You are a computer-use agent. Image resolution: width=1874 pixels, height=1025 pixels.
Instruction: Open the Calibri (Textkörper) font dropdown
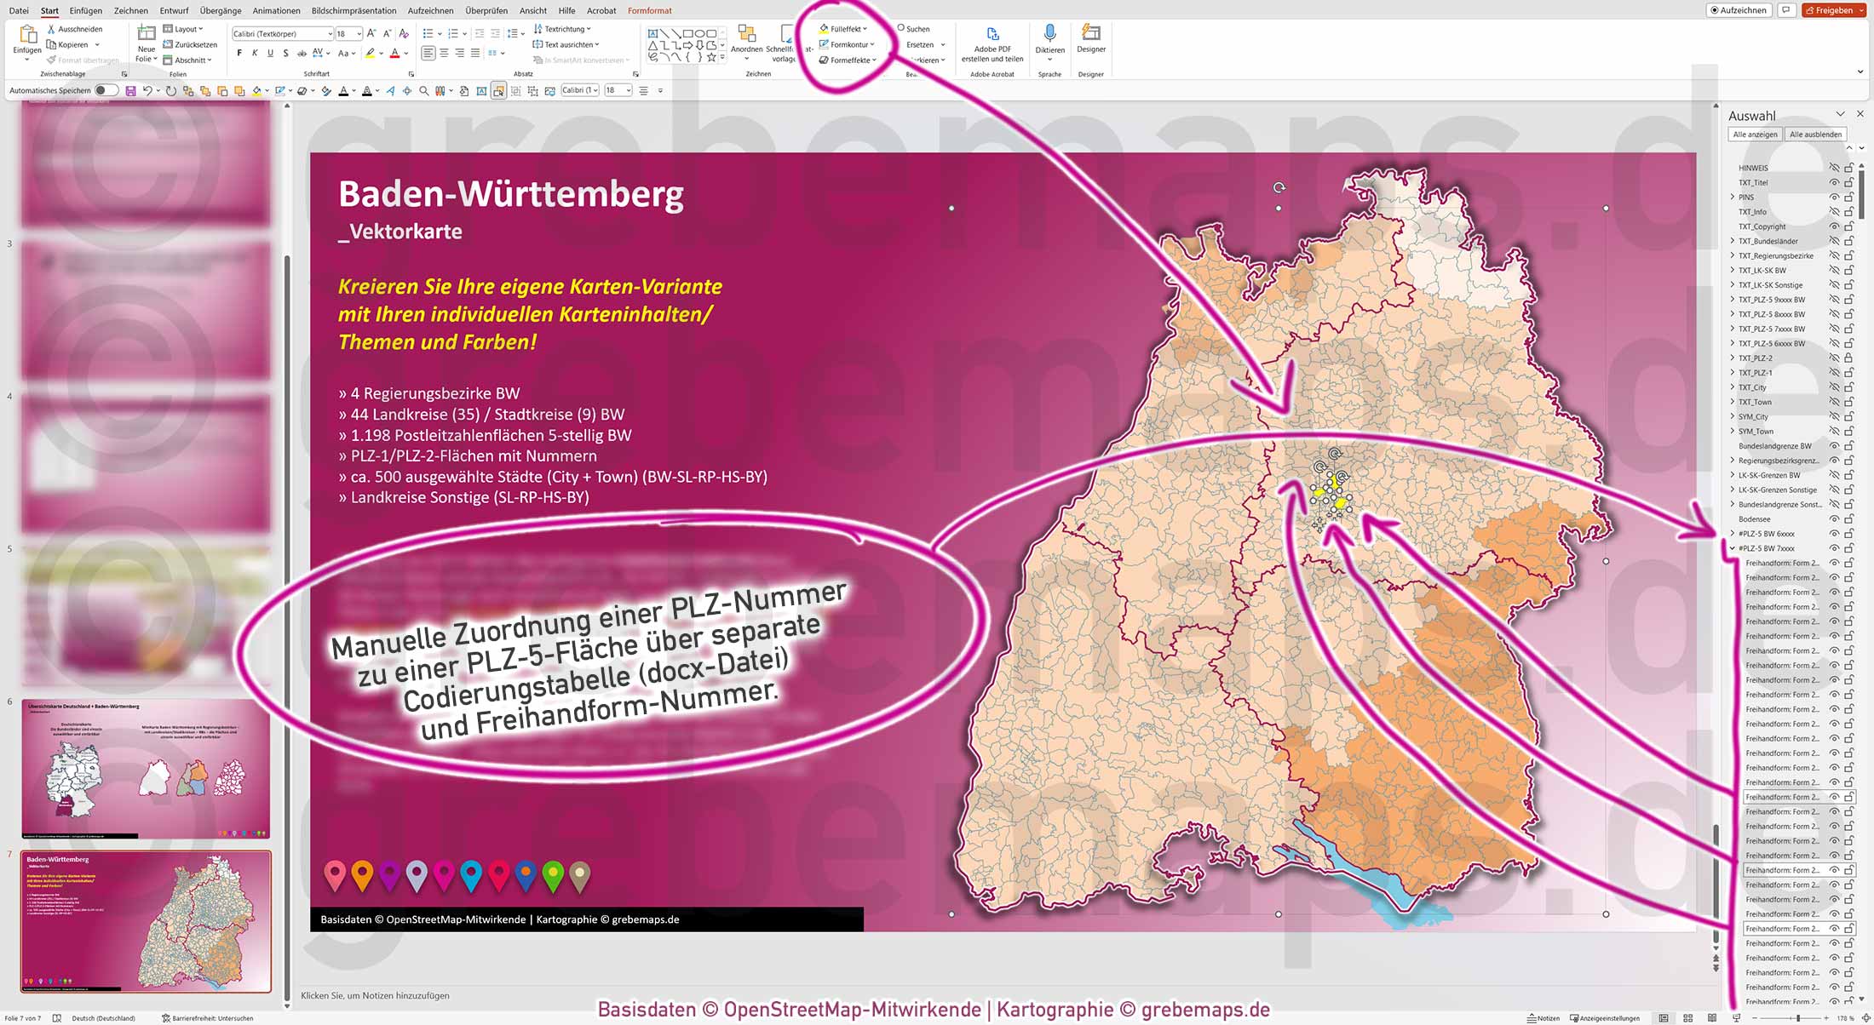tap(331, 33)
